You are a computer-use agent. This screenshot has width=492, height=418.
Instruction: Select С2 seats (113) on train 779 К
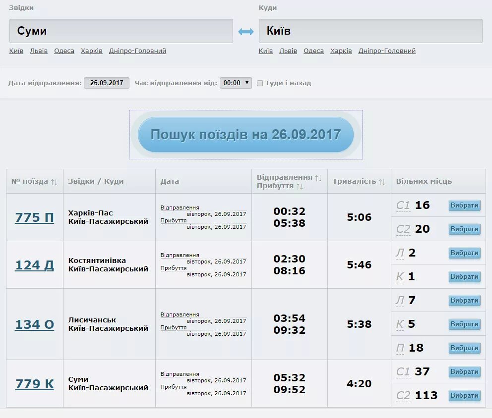tap(464, 396)
